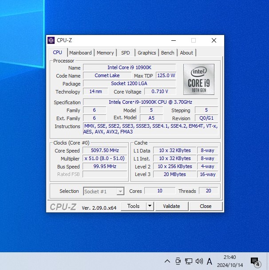Open the SPD tab
Viewport: 269px width, 270px height.
[126, 53]
